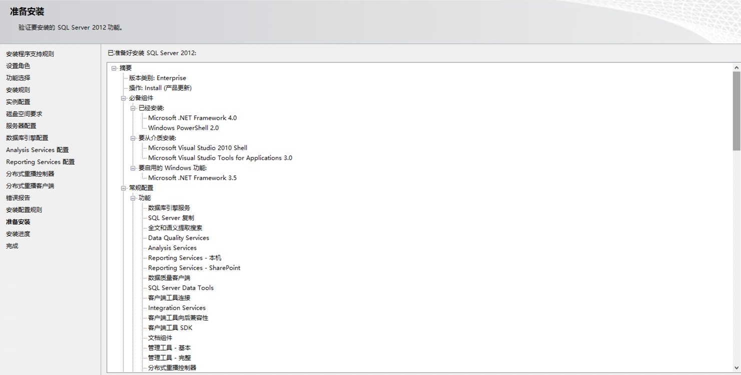Screen dimensions: 741x375
Task: Collapse the 已经安装 node
Action: 133,108
